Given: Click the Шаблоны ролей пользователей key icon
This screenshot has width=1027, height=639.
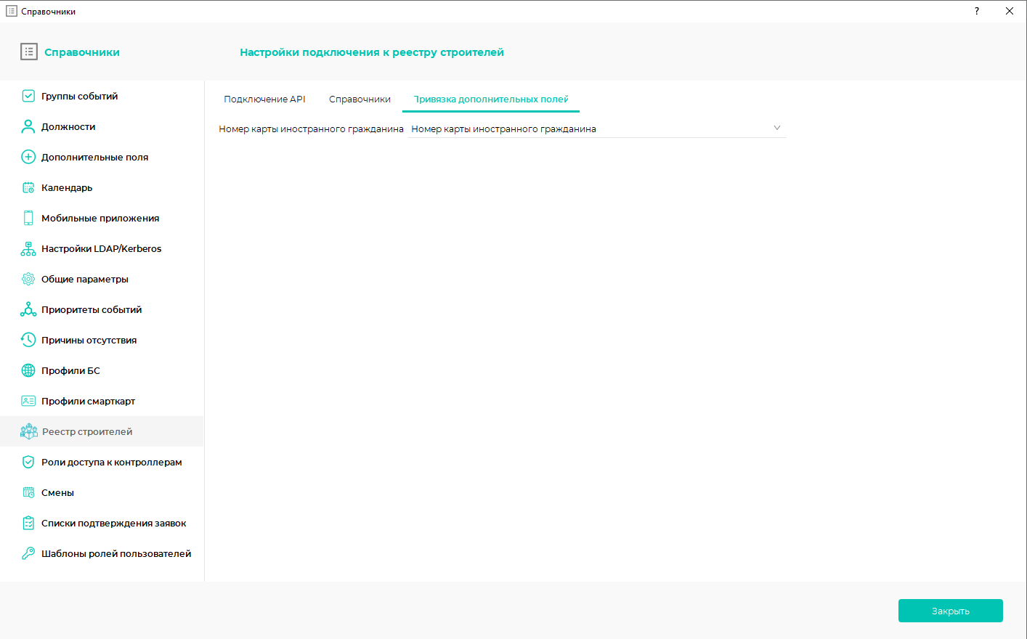Looking at the screenshot, I should [28, 553].
